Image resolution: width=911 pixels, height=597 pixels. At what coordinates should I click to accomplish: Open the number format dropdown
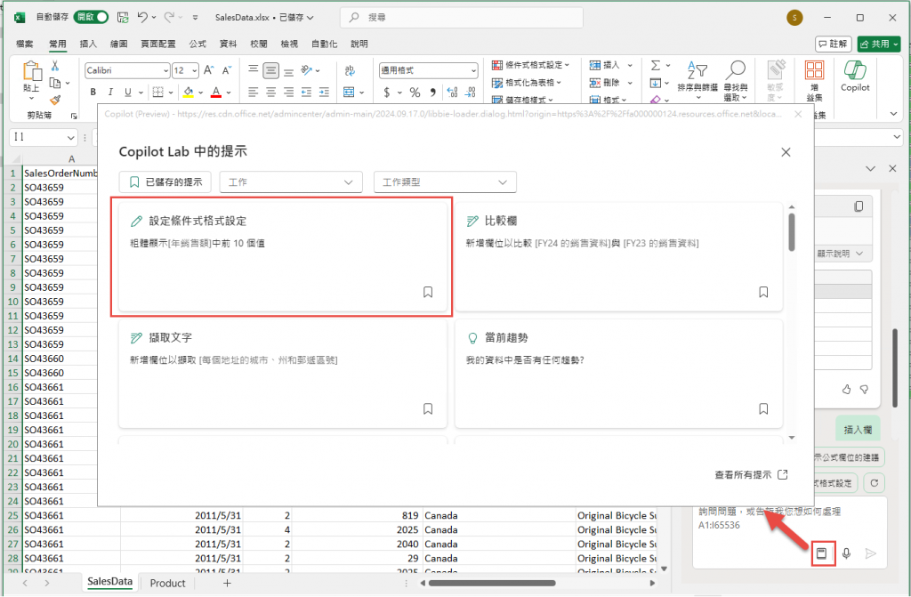click(473, 70)
